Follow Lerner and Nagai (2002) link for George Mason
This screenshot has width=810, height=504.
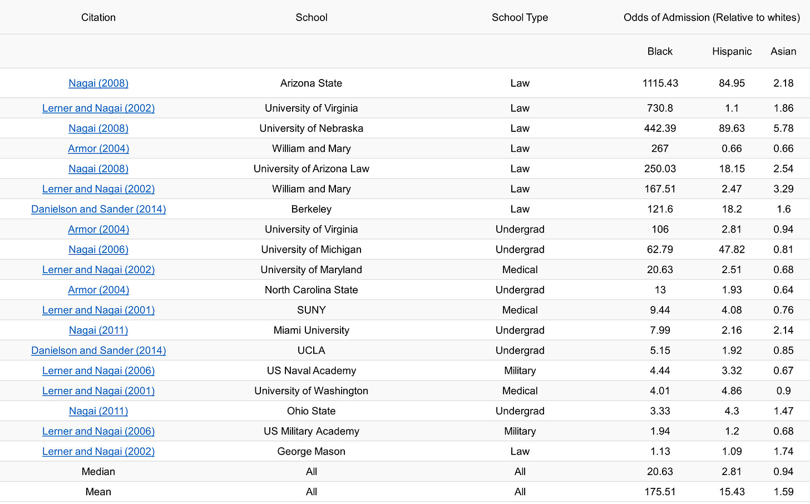point(98,451)
